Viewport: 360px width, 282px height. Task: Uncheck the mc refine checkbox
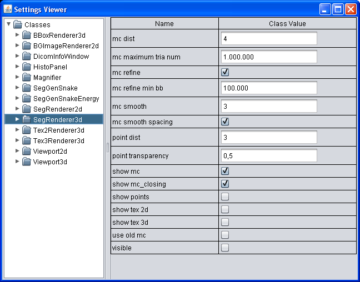pos(225,73)
